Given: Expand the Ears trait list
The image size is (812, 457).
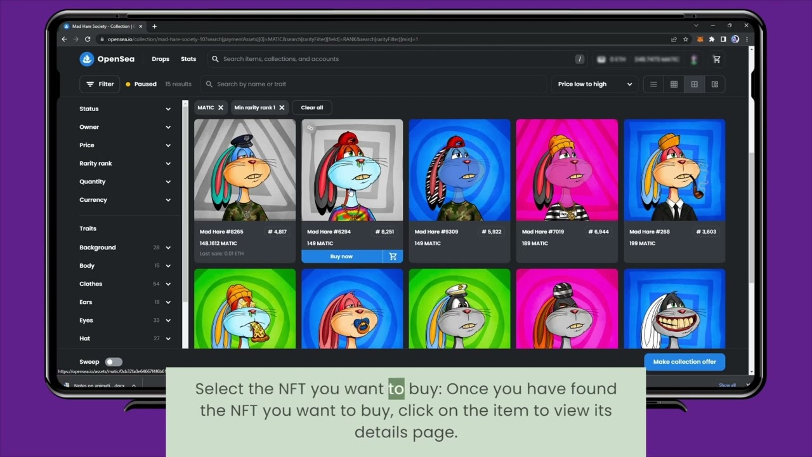Looking at the screenshot, I should pos(125,302).
